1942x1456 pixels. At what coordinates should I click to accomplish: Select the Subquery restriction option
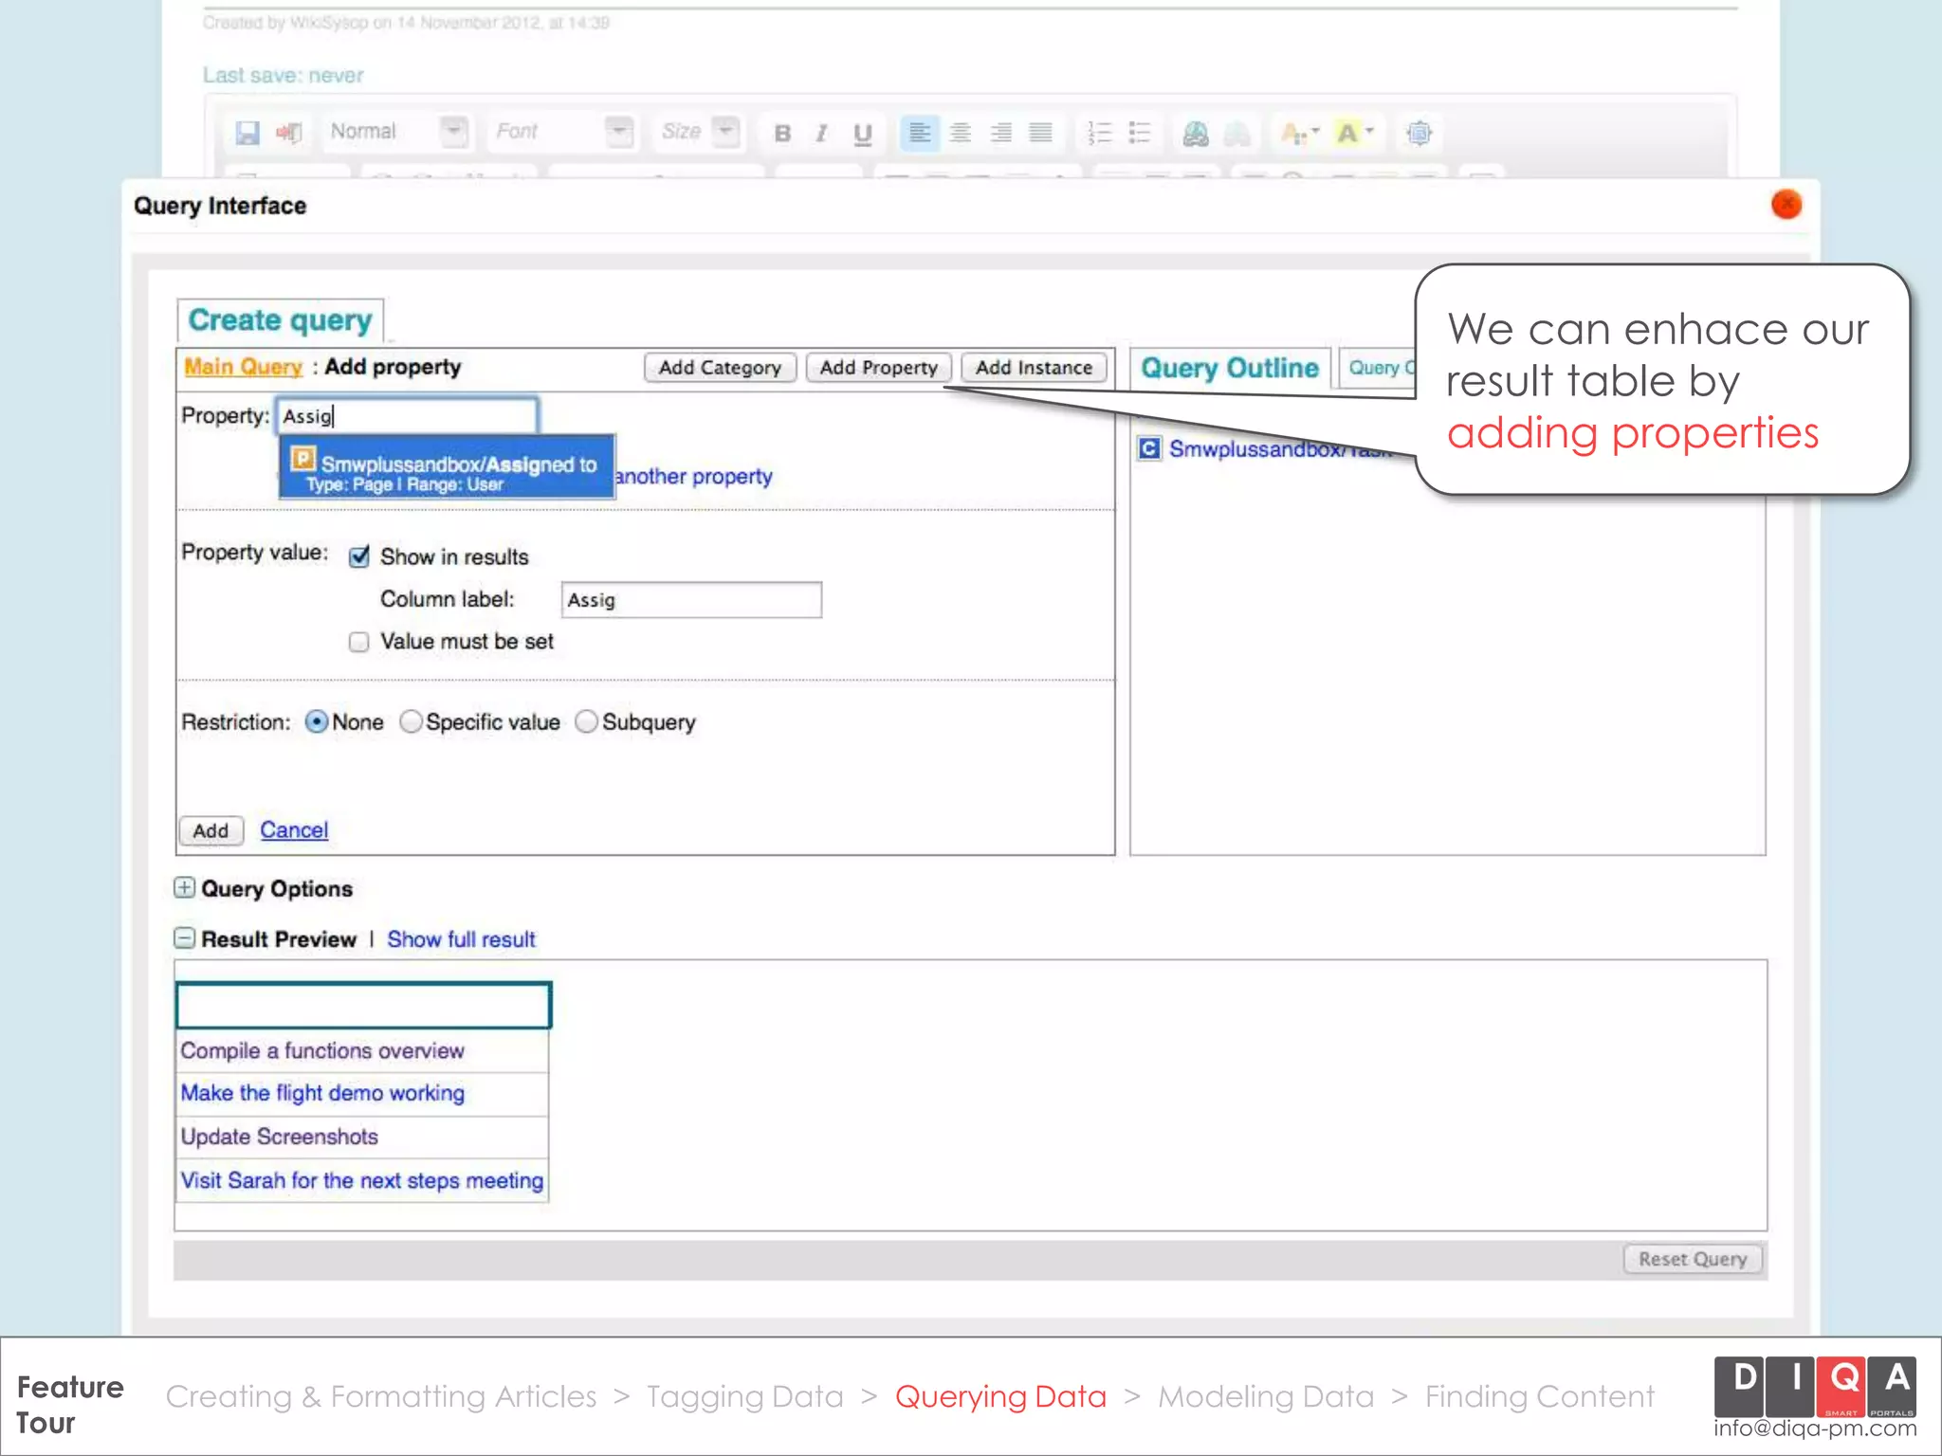coord(587,721)
